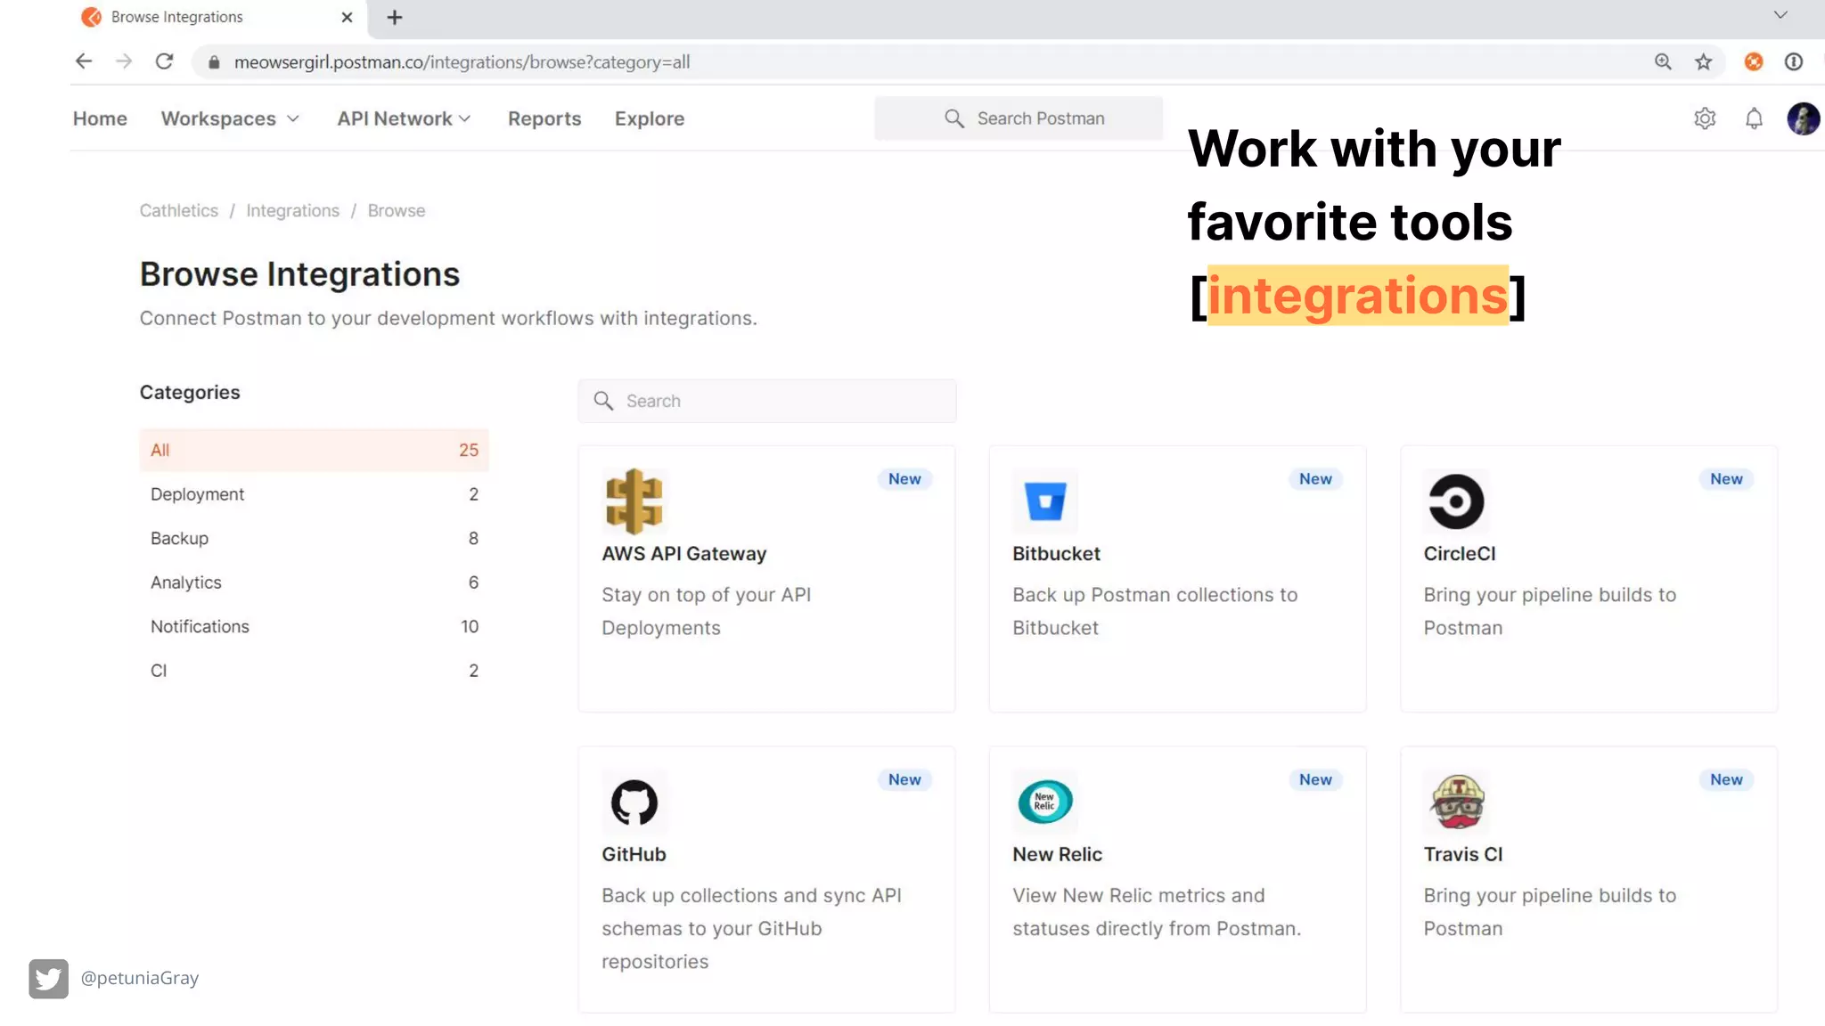Screen dimensions: 1825x1026
Task: Click the Browse breadcrumb link
Action: [x=397, y=211]
